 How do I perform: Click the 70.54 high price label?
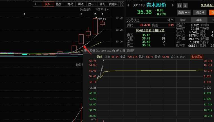coord(102,19)
